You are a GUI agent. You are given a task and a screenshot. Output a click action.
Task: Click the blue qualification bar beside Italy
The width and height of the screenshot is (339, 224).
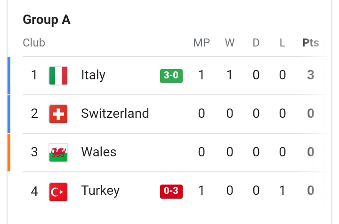click(9, 76)
